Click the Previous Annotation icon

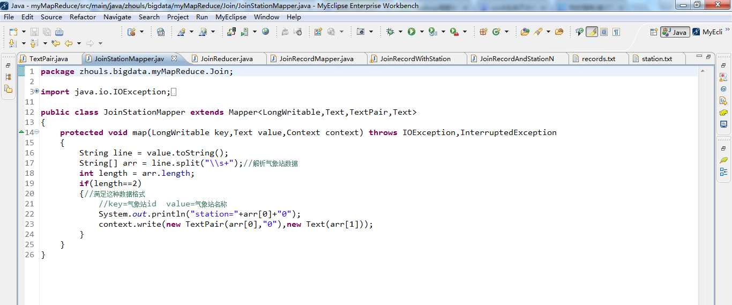point(34,43)
